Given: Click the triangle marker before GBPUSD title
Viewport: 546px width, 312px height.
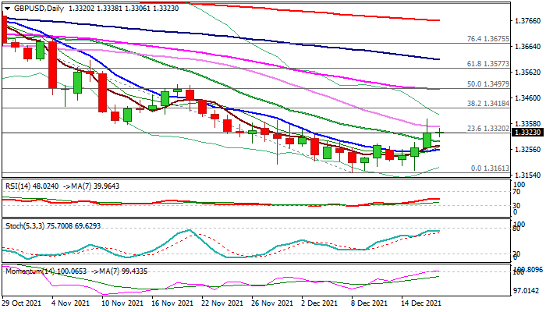Looking at the screenshot, I should 5,8.
